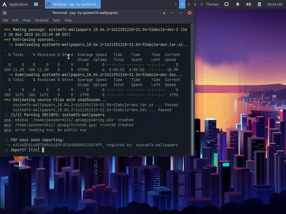Click 'PGP keys need importing:' line
The height and width of the screenshot is (214, 286).
tap(34, 140)
